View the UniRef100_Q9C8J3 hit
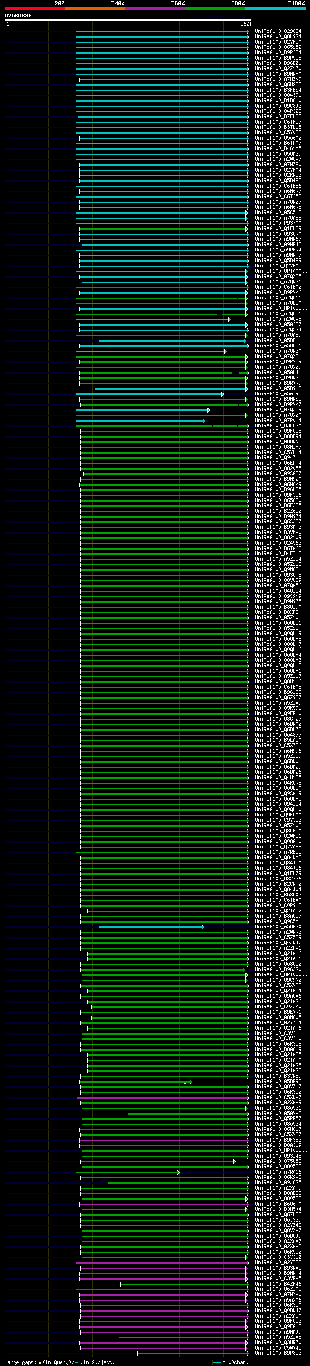The image size is (310, 1366). pos(278,106)
